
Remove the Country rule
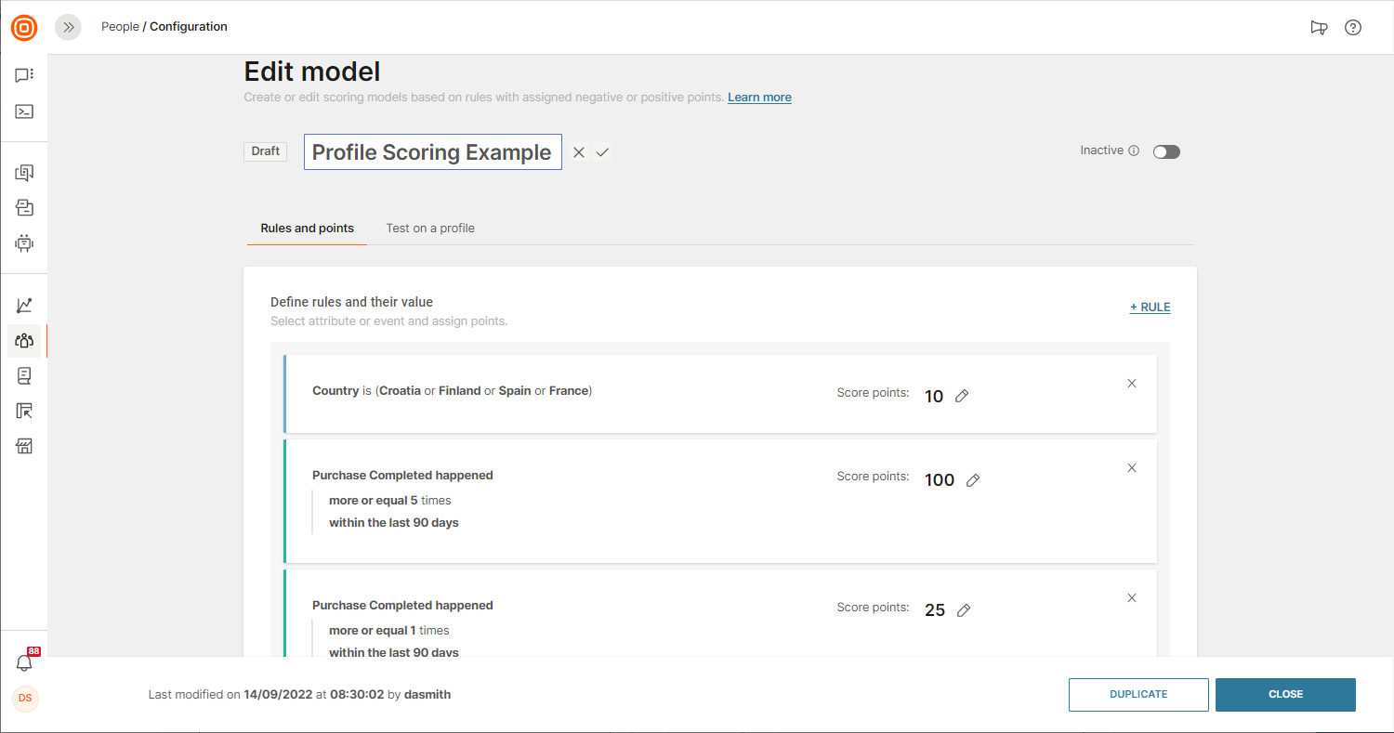pos(1132,384)
